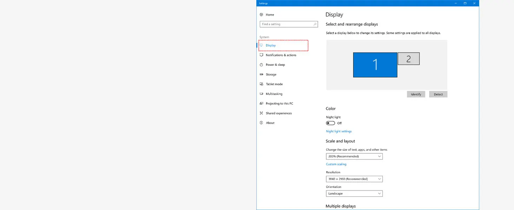Open the text size scaling dropdown
Viewport: 514px width, 210px height.
pos(354,156)
